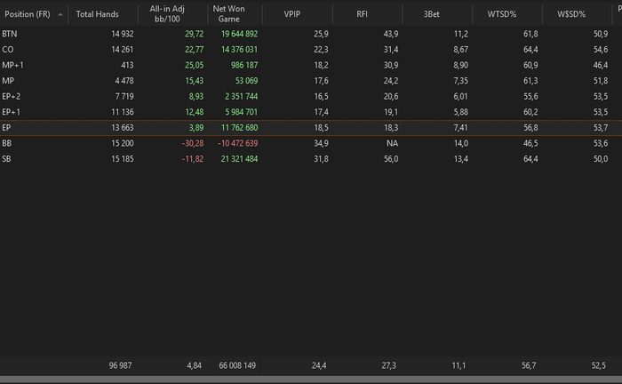622x384 pixels.
Task: Click MP total hands value 4 478
Action: point(124,81)
